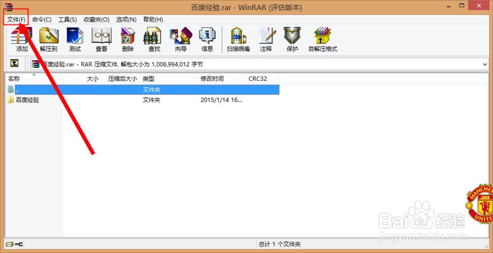
Task: Open the Commands (命令) menu
Action: click(x=42, y=20)
